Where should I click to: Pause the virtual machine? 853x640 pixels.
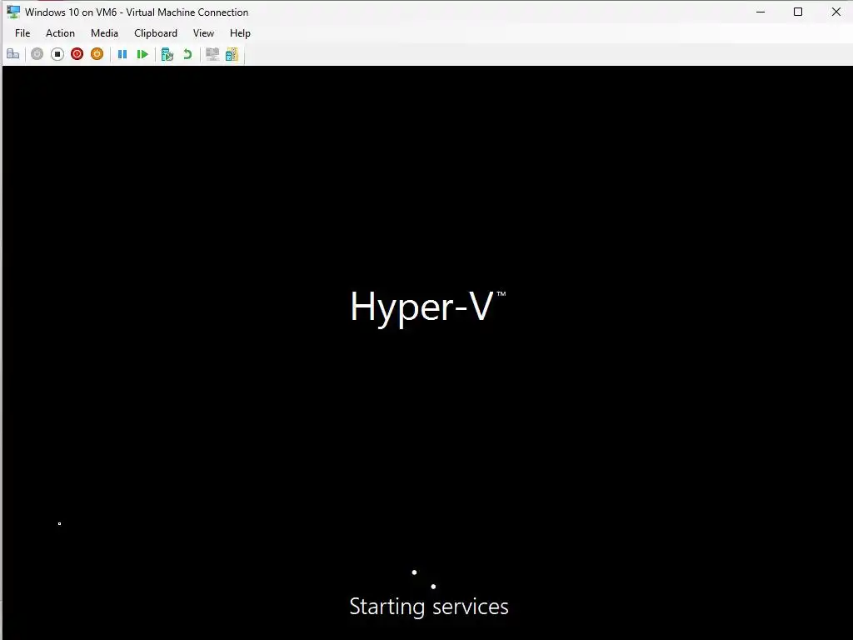122,54
